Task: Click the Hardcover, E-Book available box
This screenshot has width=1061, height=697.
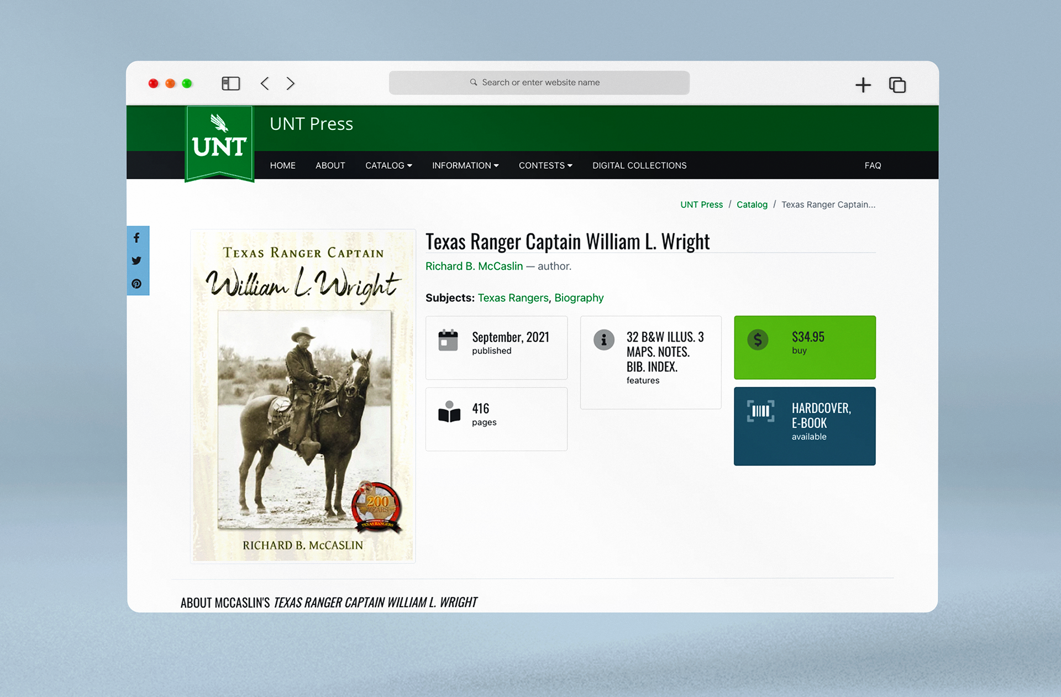Action: tap(805, 426)
